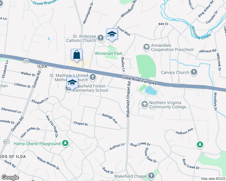Click St. Ambrose Catholic Church cross icon

pos(100,38)
